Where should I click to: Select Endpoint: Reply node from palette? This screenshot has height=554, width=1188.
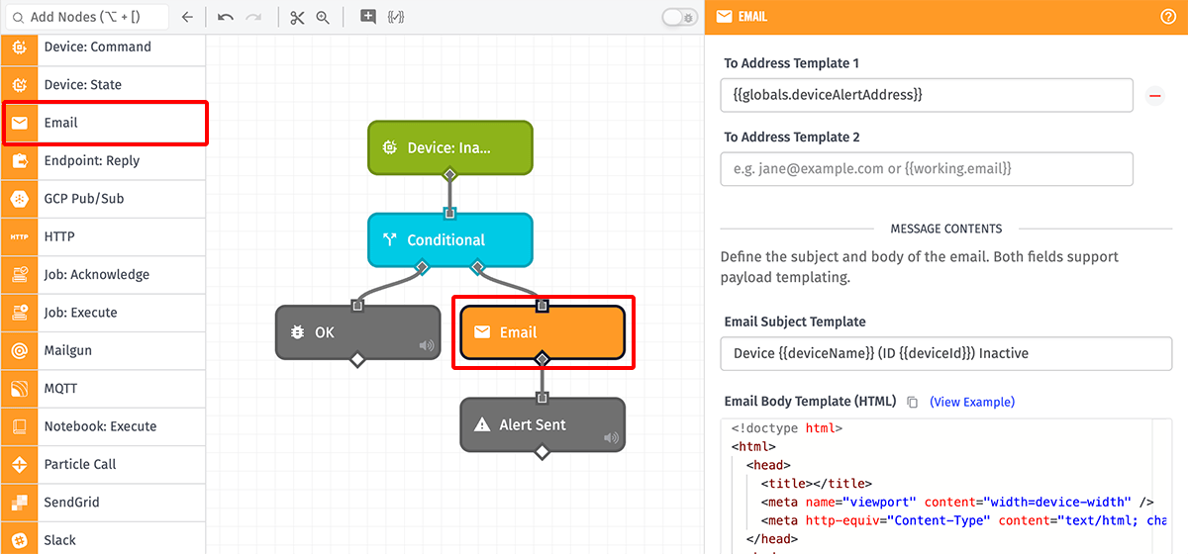point(103,161)
